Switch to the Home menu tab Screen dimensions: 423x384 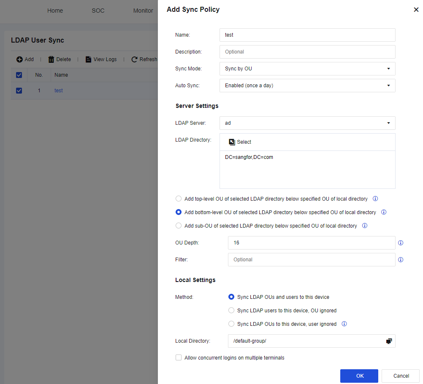point(55,11)
